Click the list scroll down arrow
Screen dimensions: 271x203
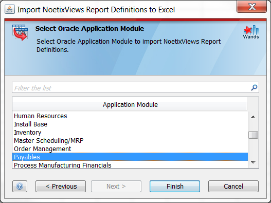(254, 162)
